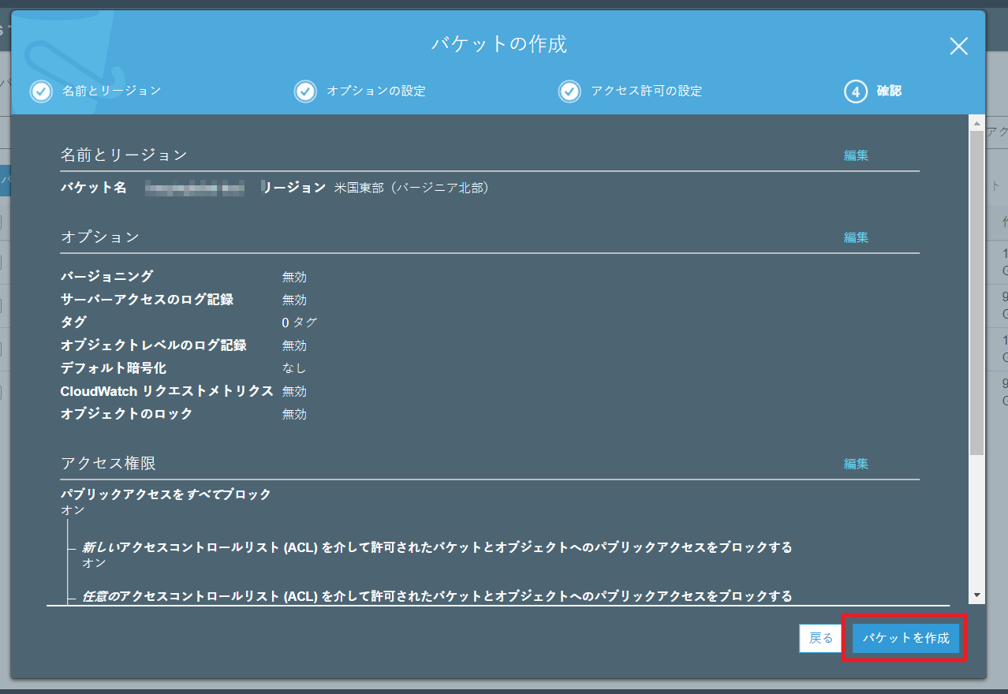
Task: Click the checkmark icon beside 名前とリージョン step
Action: [41, 91]
